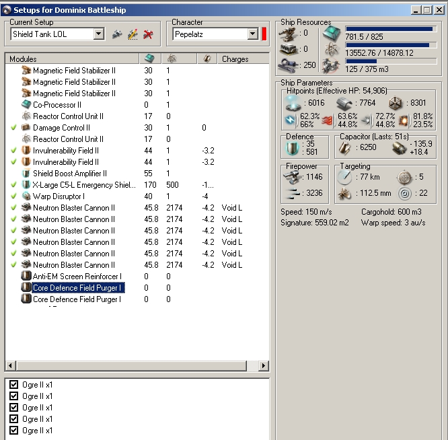Viewport: 448px width, 440px height.
Task: Click the turret hardpoints icon in Ship Resources
Action: pos(289,34)
